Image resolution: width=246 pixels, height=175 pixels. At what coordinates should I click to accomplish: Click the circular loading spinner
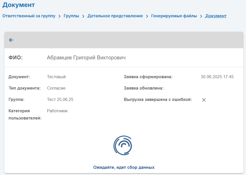click(x=123, y=145)
